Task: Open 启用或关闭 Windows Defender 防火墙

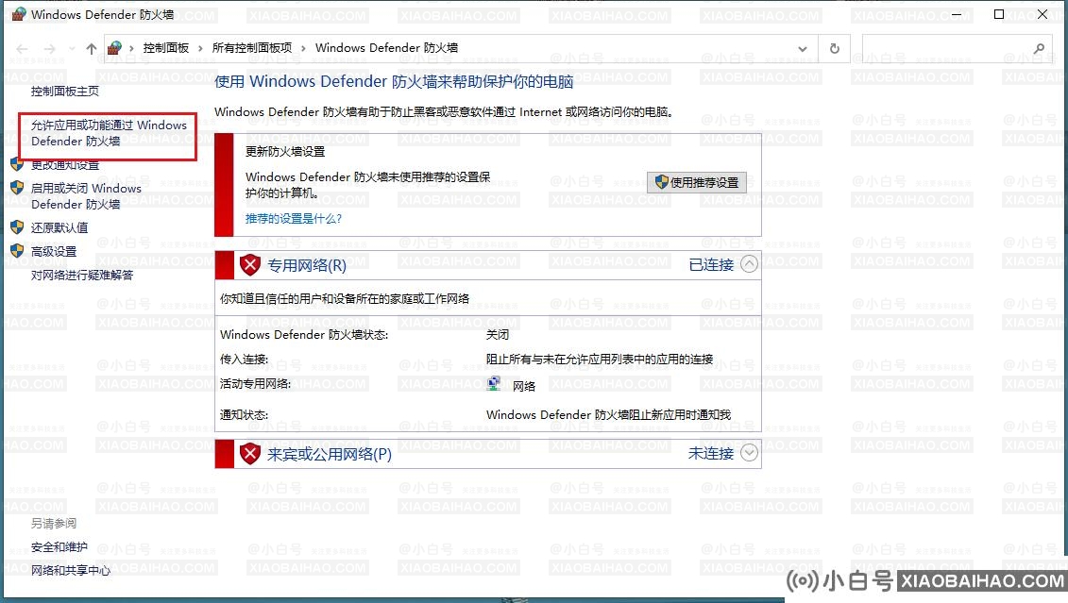Action: pos(86,196)
